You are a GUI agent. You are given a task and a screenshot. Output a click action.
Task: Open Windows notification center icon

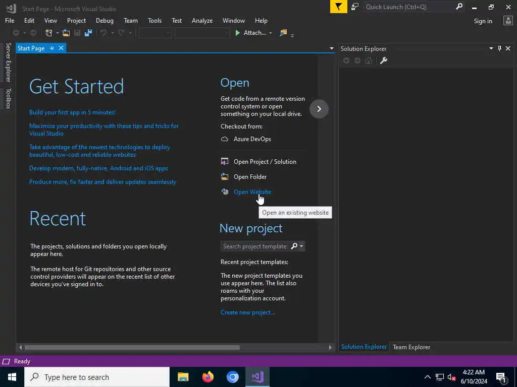[x=501, y=377]
